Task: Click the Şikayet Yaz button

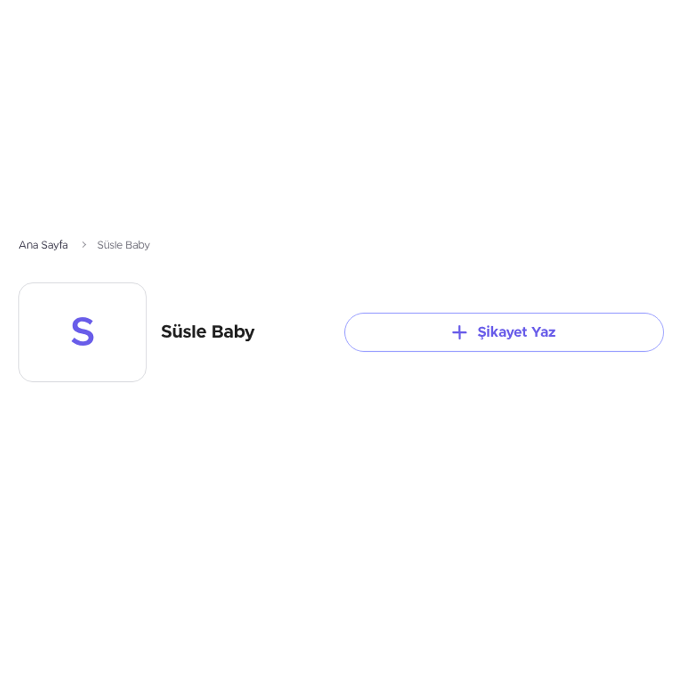Action: point(504,332)
